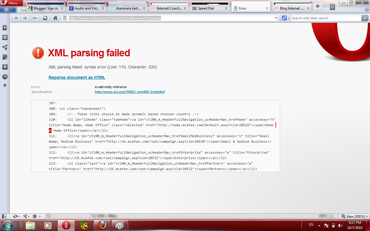The height and width of the screenshot is (231, 370).
Task: Open the Windows Start button
Action: click(8, 225)
